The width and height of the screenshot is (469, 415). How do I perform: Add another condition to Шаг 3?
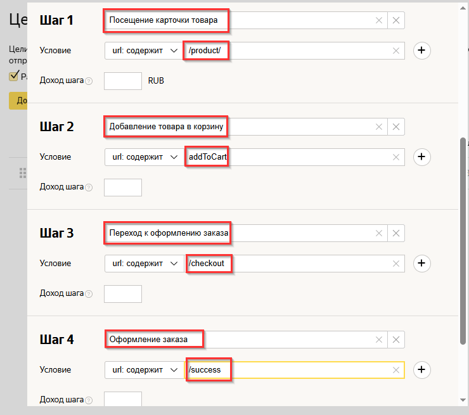tap(422, 264)
